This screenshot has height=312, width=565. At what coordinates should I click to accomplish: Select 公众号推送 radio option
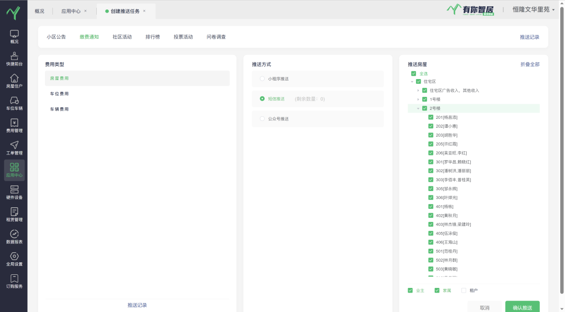tap(262, 119)
